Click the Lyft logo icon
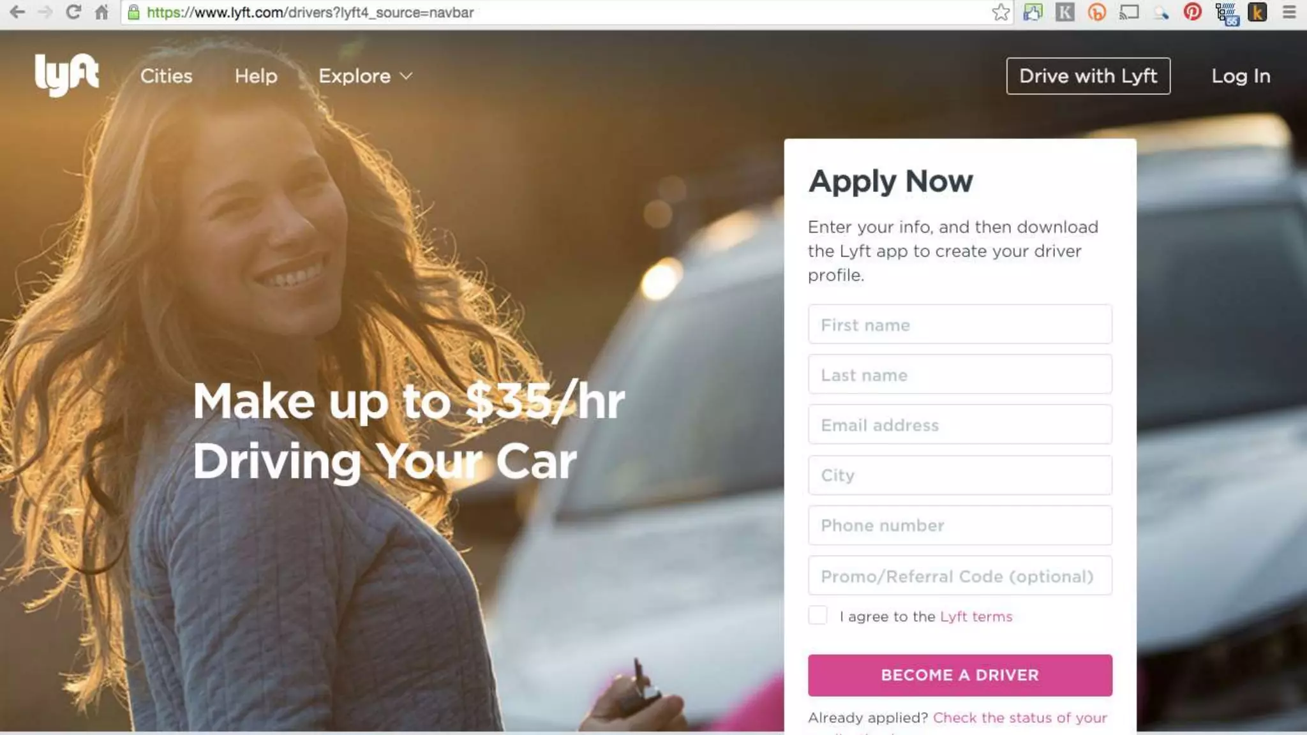The height and width of the screenshot is (735, 1307). tap(67, 75)
